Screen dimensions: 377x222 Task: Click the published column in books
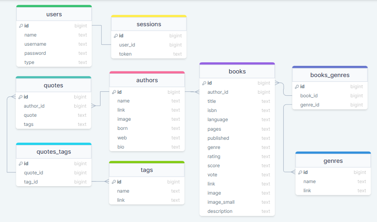coord(237,138)
